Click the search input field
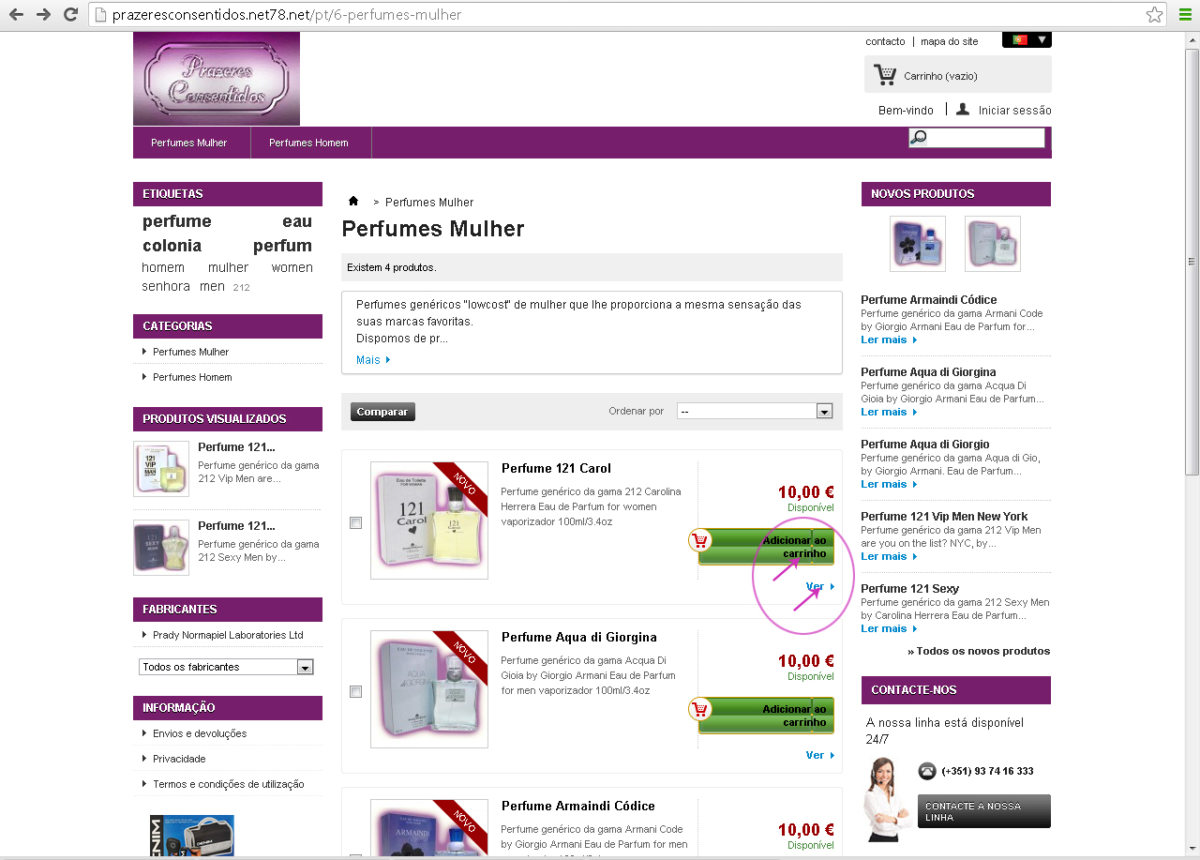 coord(985,138)
